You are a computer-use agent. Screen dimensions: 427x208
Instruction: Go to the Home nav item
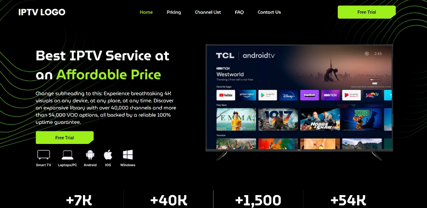(146, 12)
